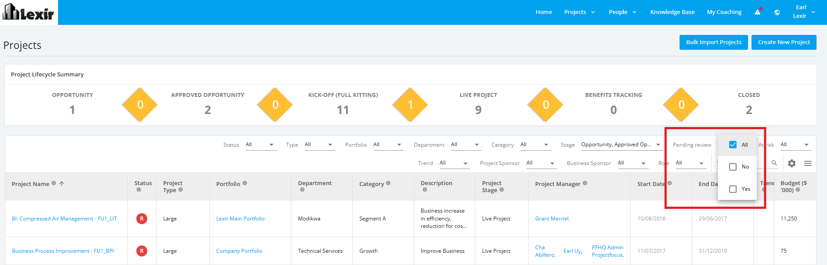The width and height of the screenshot is (827, 265).
Task: Open the Projects menu in top navigation
Action: click(579, 12)
